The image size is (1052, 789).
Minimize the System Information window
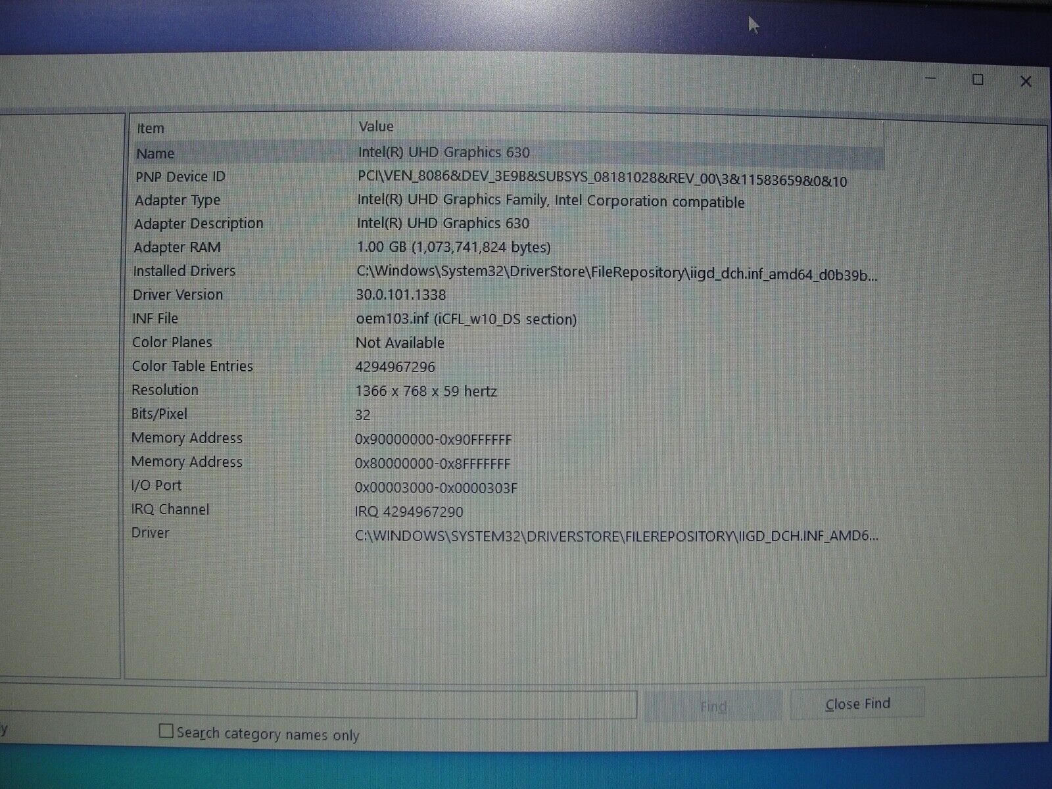pos(930,78)
